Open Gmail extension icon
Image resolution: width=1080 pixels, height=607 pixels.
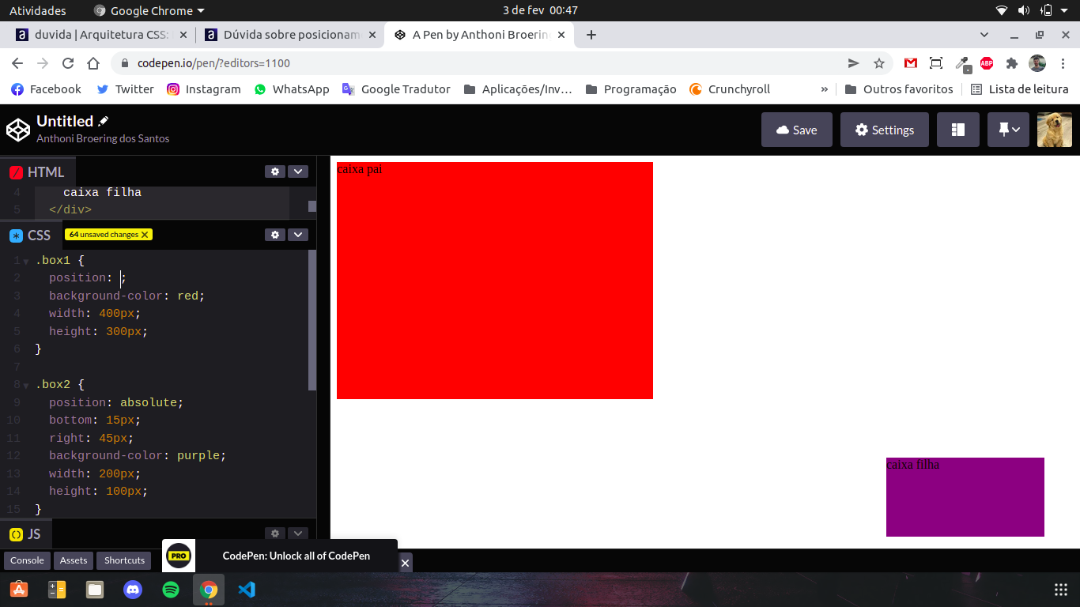click(911, 63)
